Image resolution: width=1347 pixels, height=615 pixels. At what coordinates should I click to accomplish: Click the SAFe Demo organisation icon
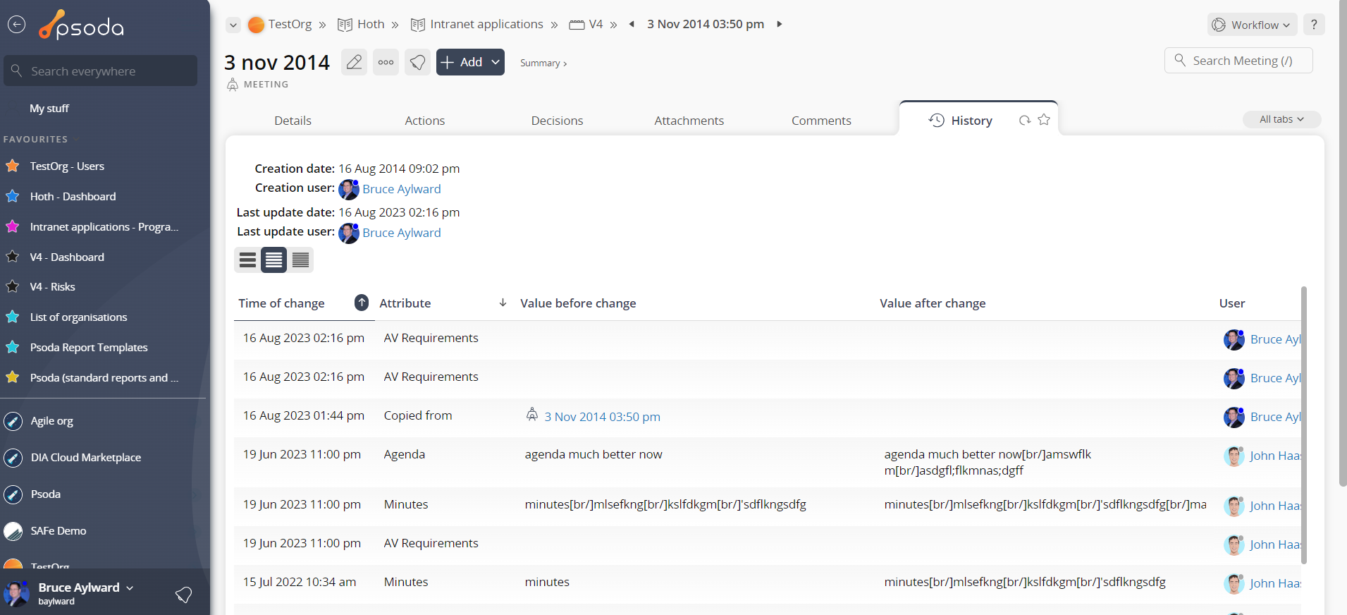[x=13, y=531]
